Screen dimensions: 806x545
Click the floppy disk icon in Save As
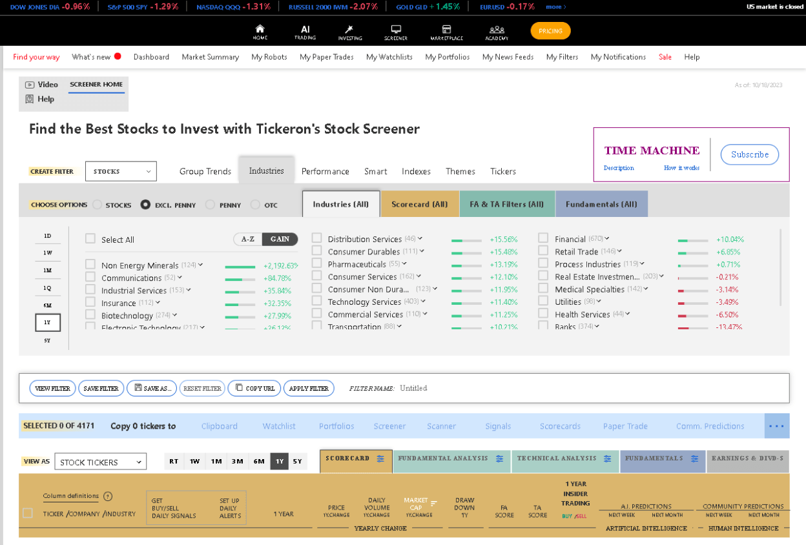click(x=138, y=388)
